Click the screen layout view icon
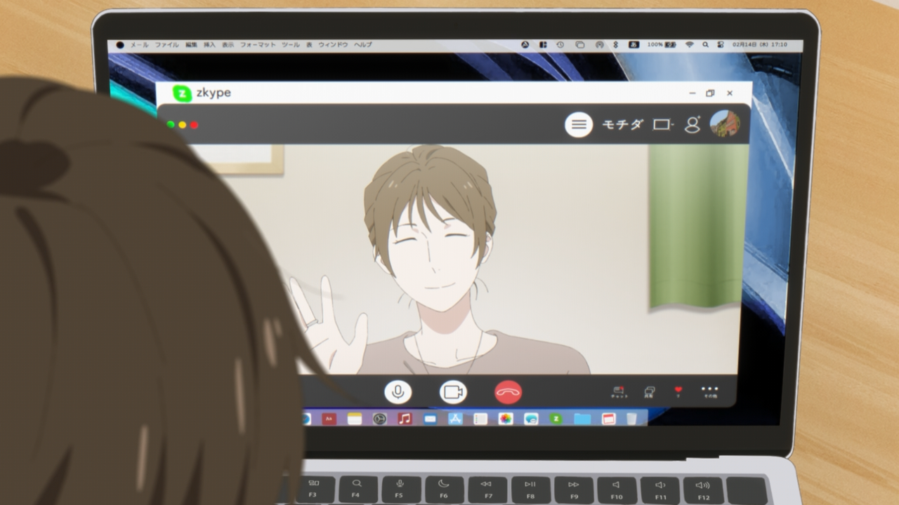The image size is (899, 505). click(662, 125)
